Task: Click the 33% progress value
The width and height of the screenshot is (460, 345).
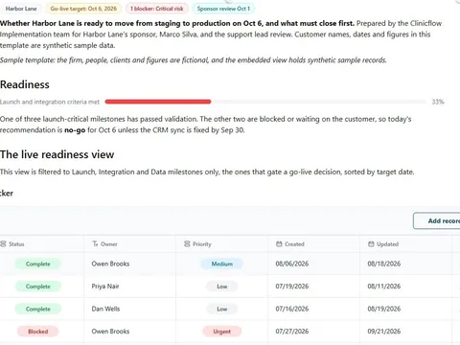Action: pos(438,102)
